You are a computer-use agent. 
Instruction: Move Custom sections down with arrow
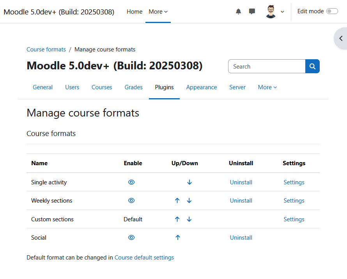click(189, 219)
